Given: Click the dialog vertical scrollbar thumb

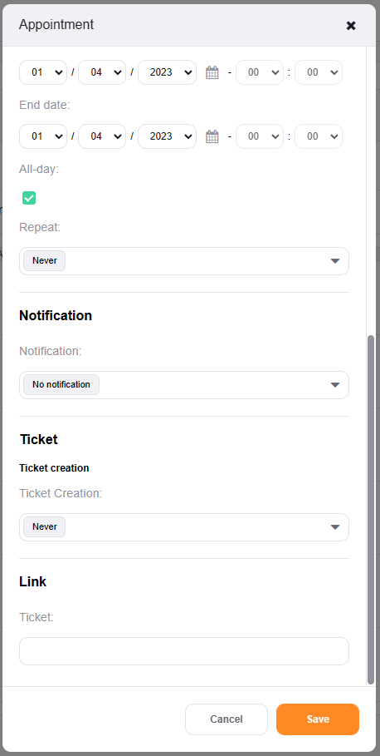Looking at the screenshot, I should pos(371,510).
